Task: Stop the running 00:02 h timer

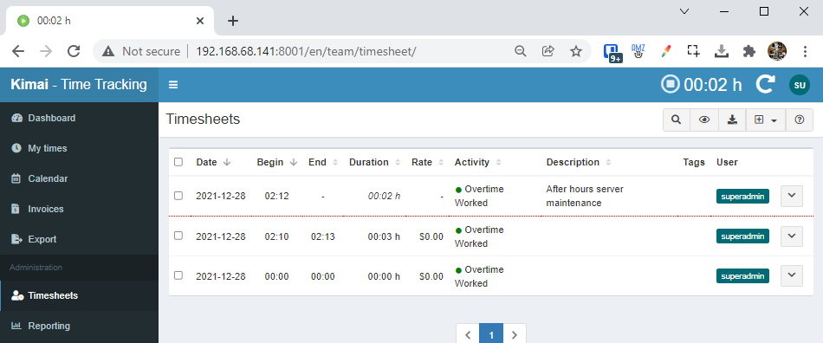Action: coord(670,84)
